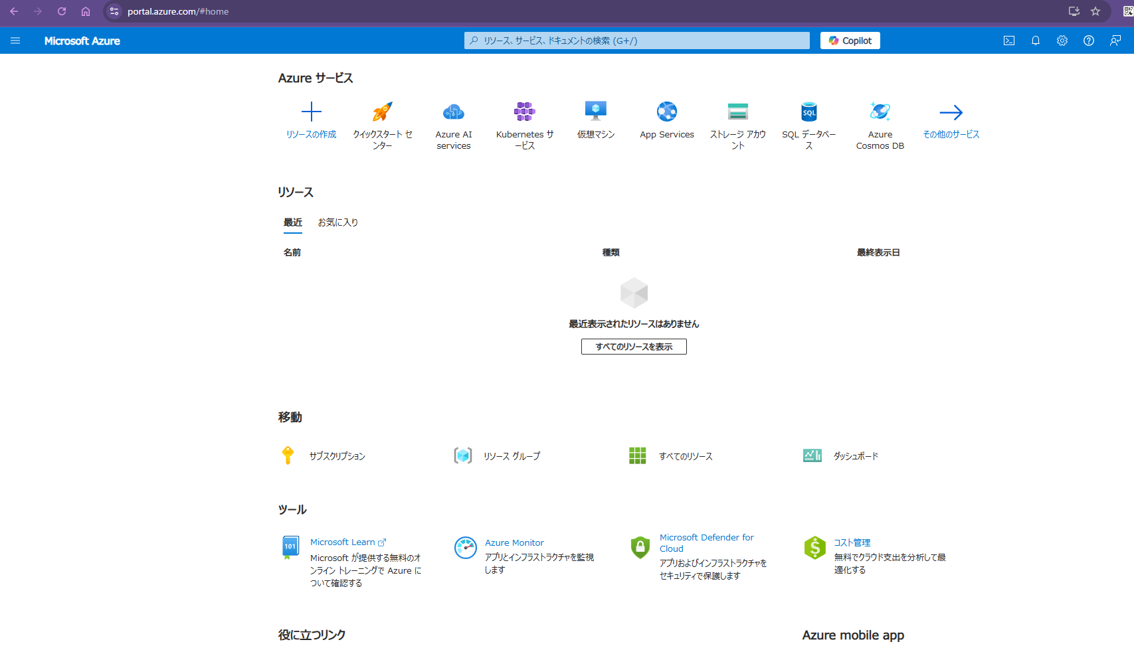Open Kubernetes サービス icon
Viewport: 1134px width, 650px height.
[525, 112]
